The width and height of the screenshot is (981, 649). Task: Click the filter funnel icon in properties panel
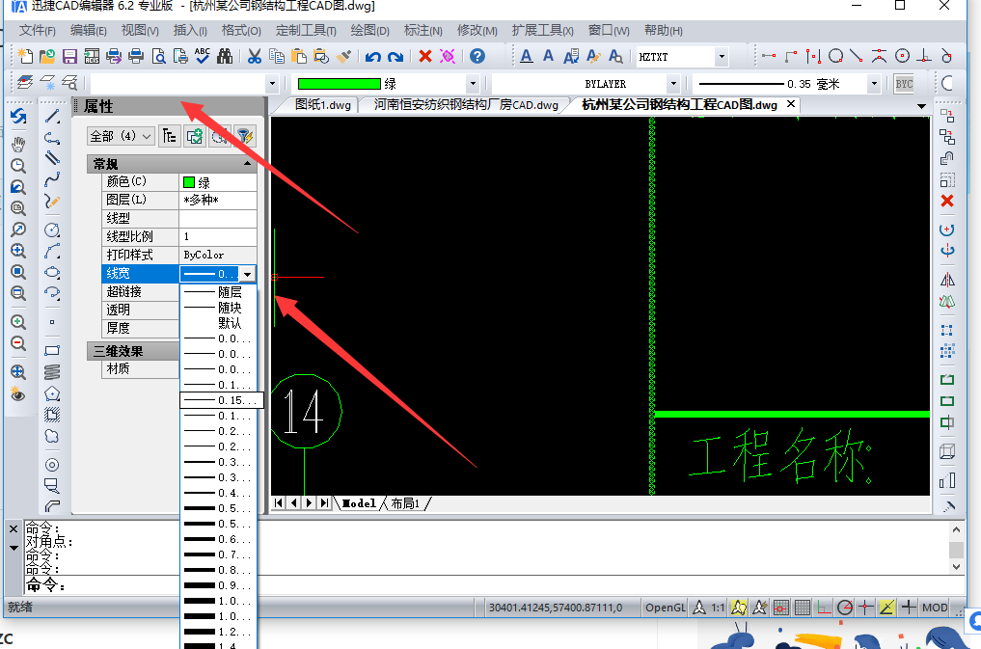point(245,136)
